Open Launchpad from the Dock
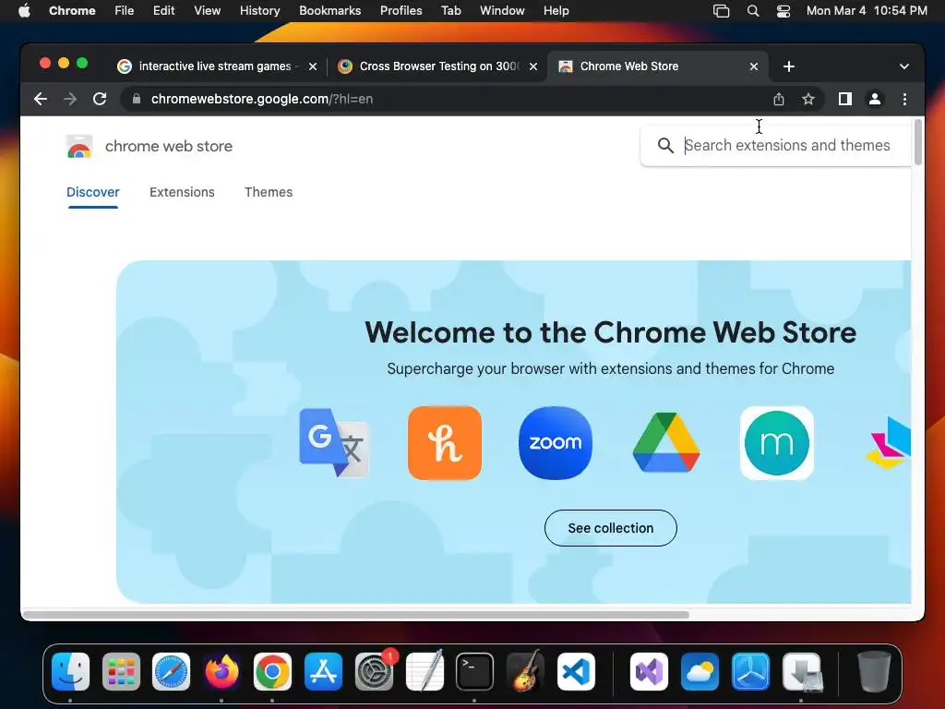 coord(121,672)
